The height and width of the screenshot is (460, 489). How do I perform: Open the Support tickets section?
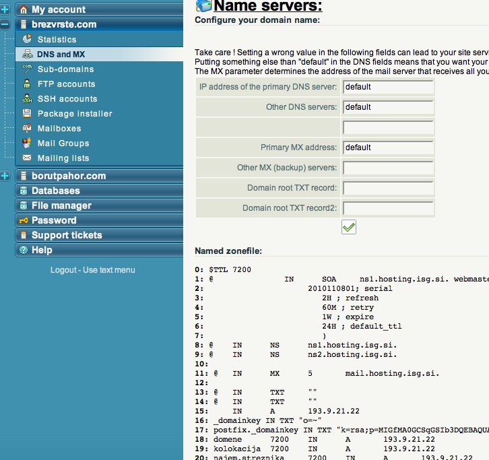(67, 235)
